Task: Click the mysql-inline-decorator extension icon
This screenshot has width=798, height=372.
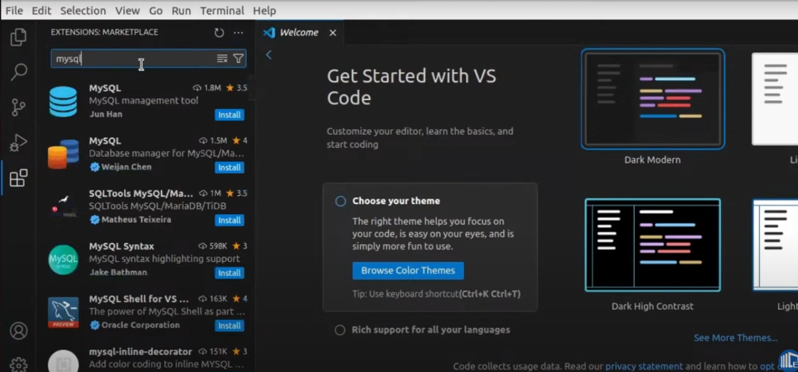Action: pos(63,361)
